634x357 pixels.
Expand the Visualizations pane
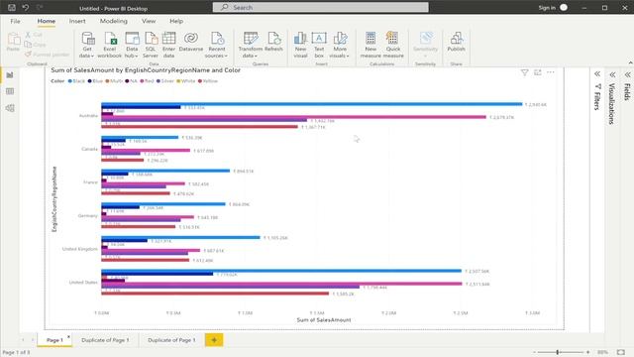[612, 75]
